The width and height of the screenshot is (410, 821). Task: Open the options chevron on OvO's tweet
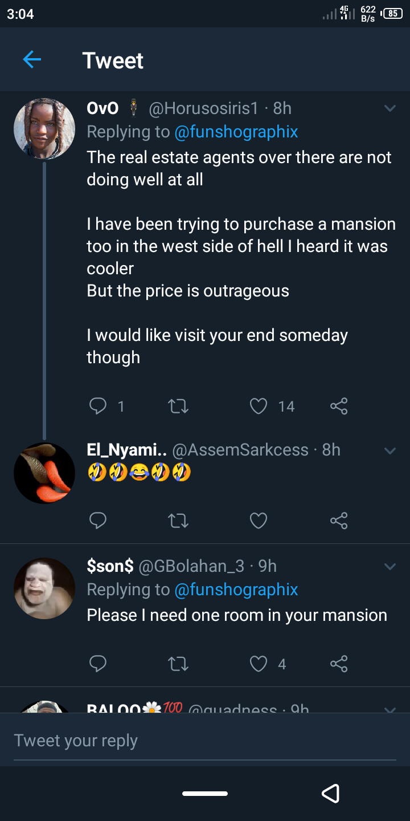(390, 108)
